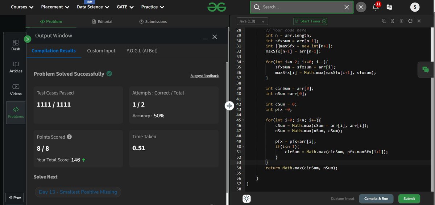
Task: Click the Time Taken value 0.51
Action: pyautogui.click(x=139, y=148)
